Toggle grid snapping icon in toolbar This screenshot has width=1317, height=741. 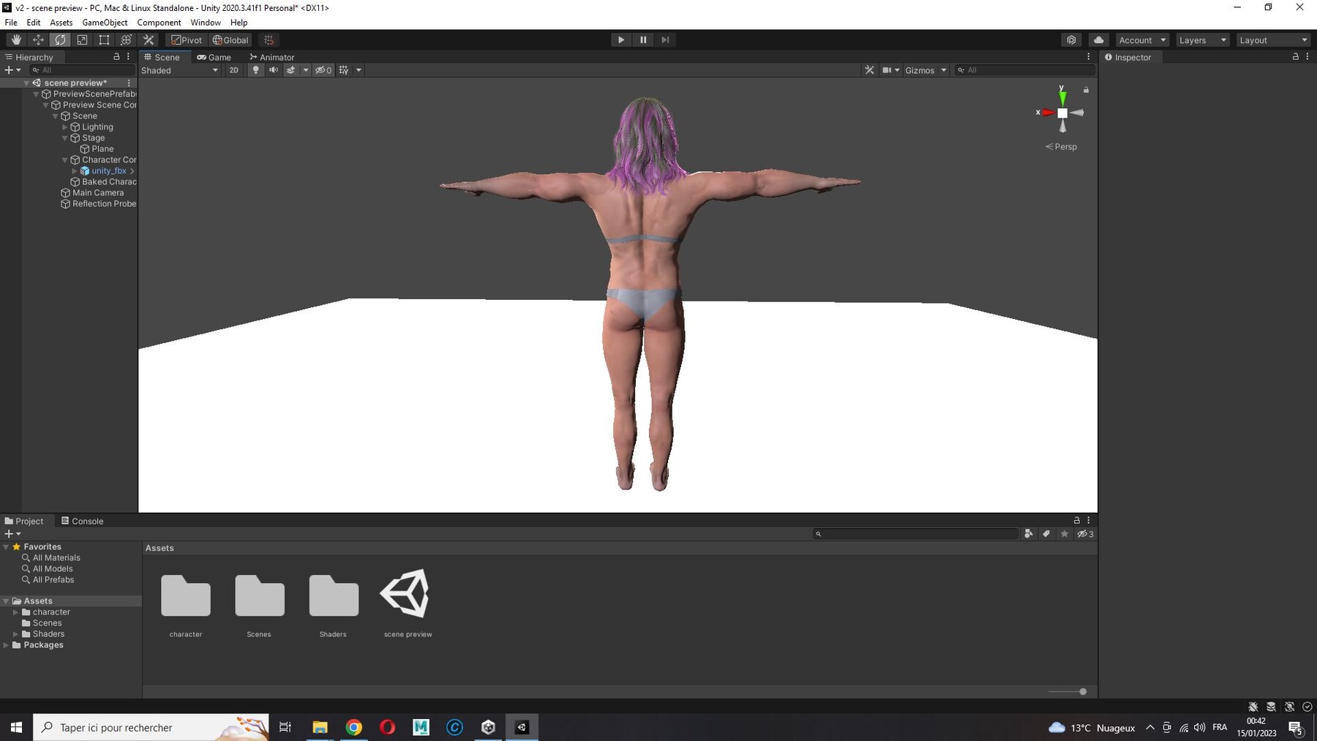(269, 40)
